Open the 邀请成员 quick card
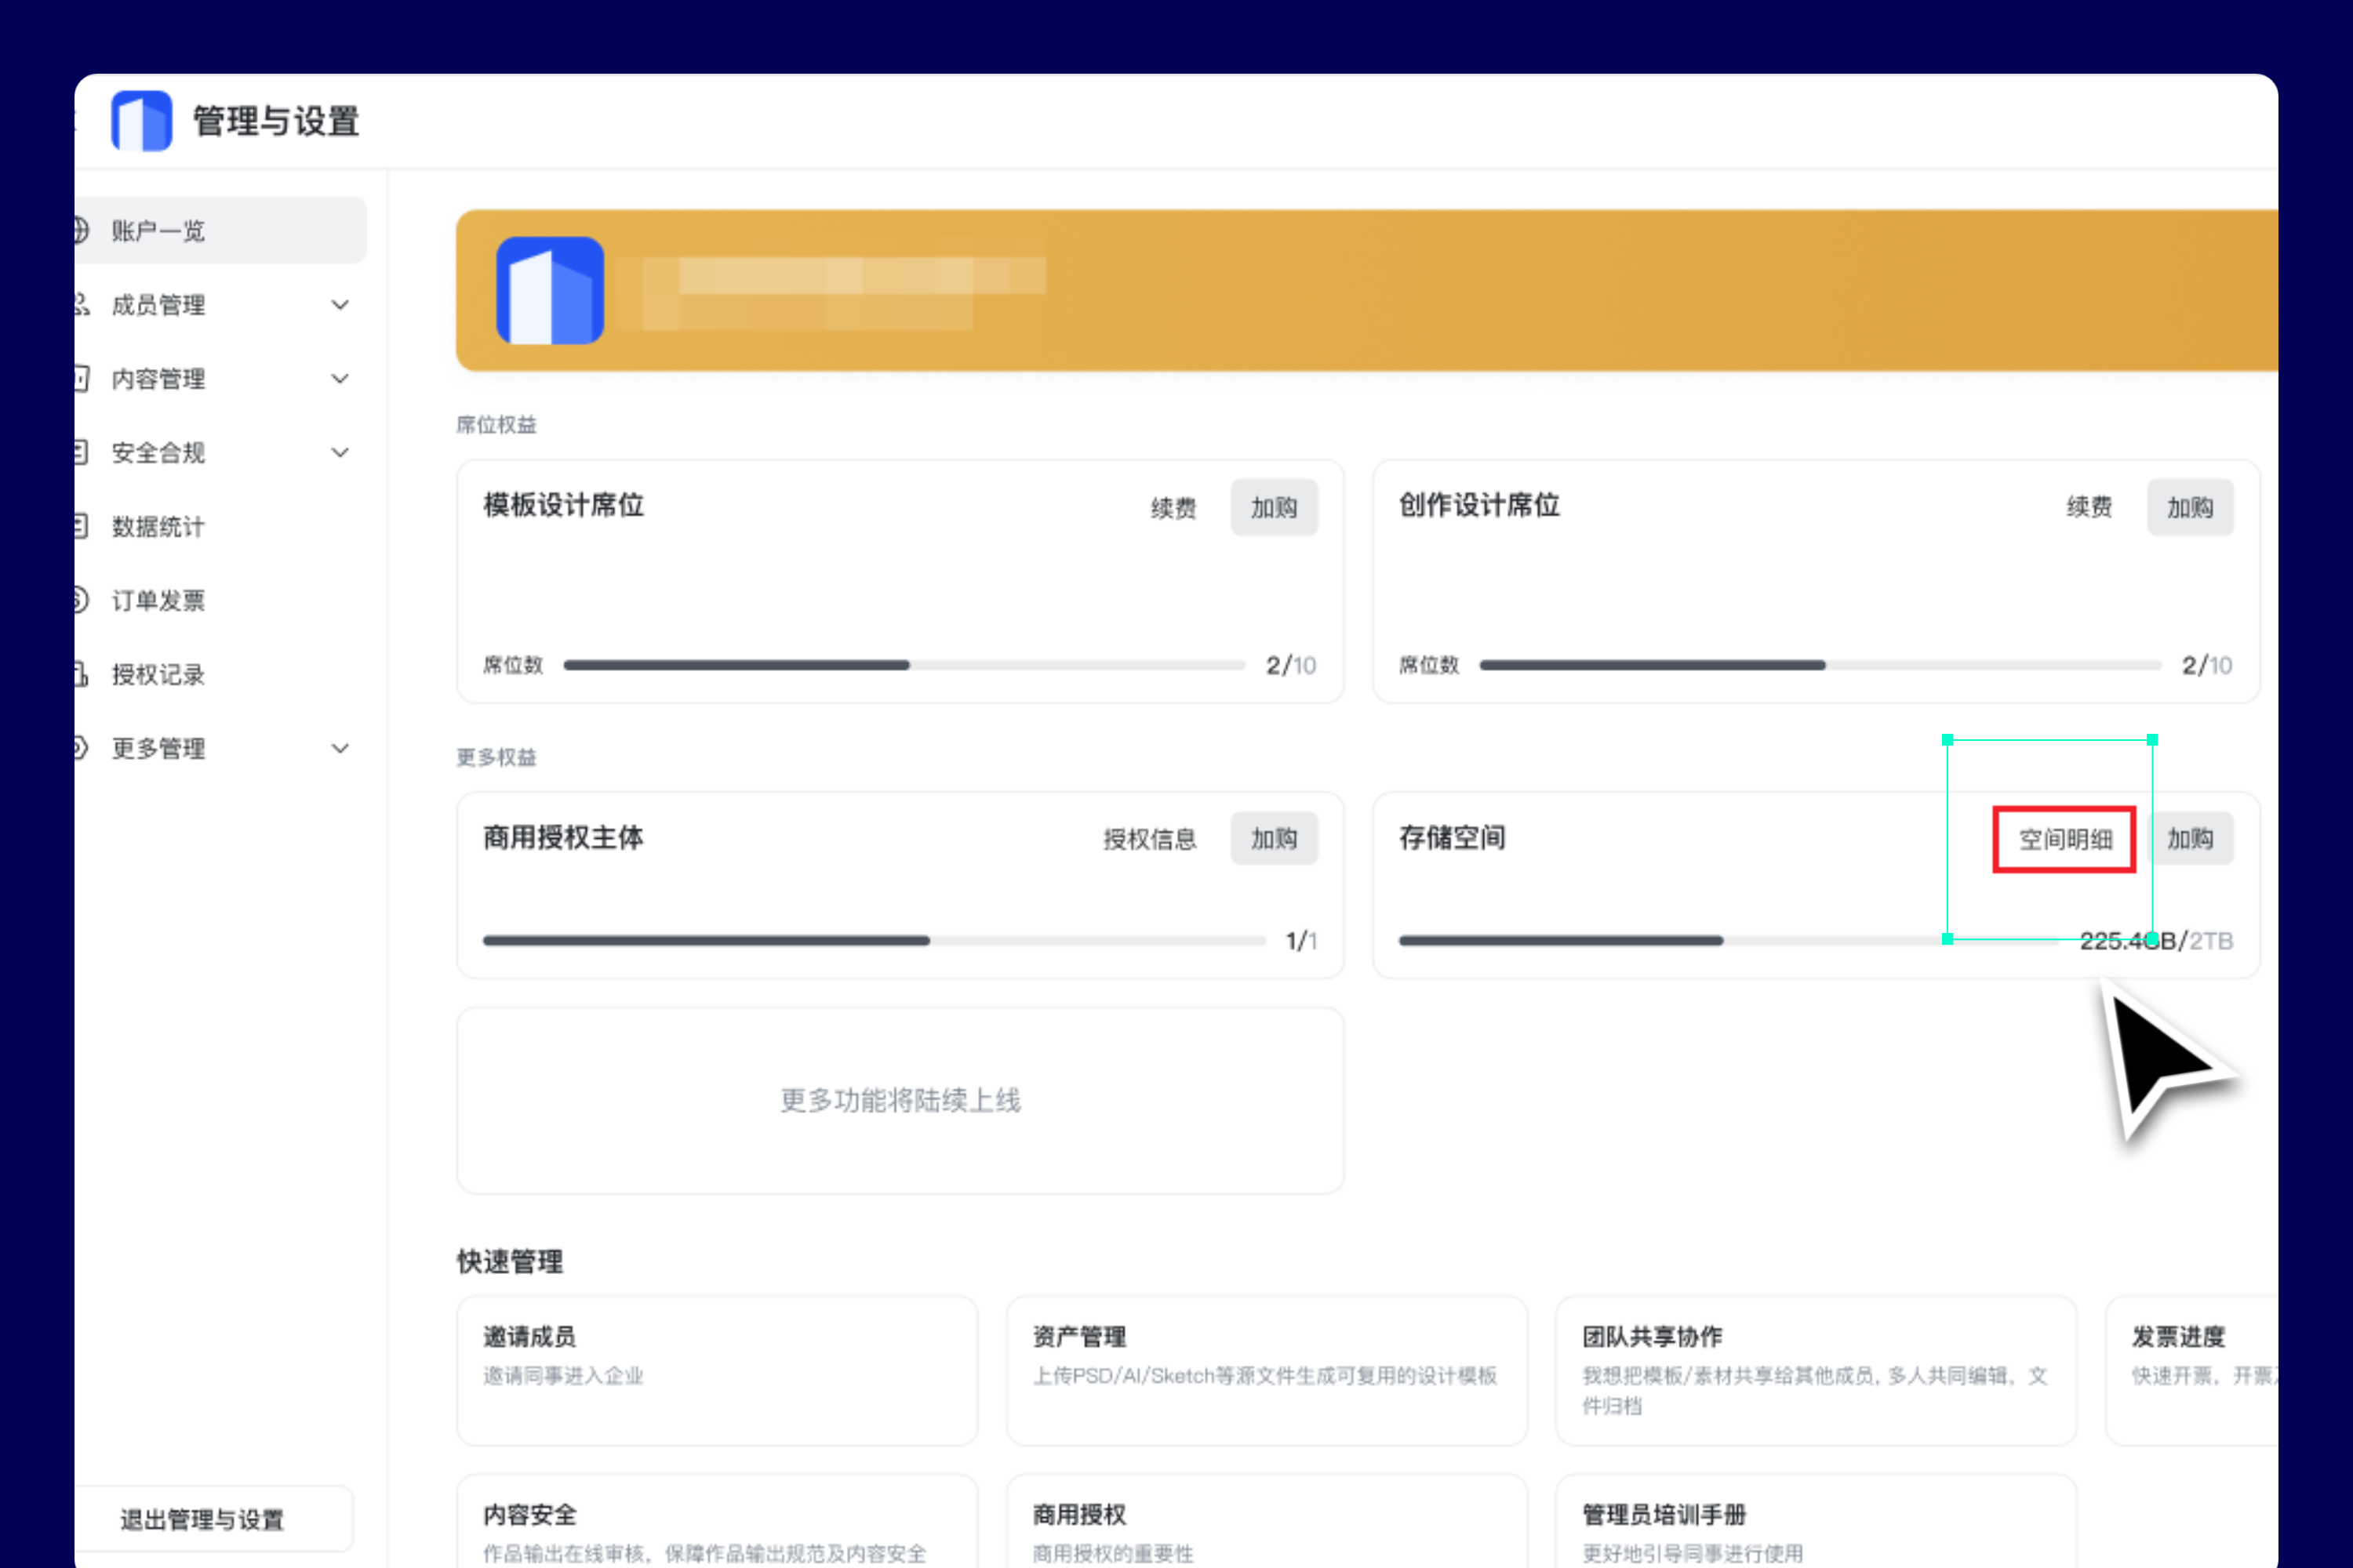This screenshot has width=2353, height=1568. tap(718, 1371)
